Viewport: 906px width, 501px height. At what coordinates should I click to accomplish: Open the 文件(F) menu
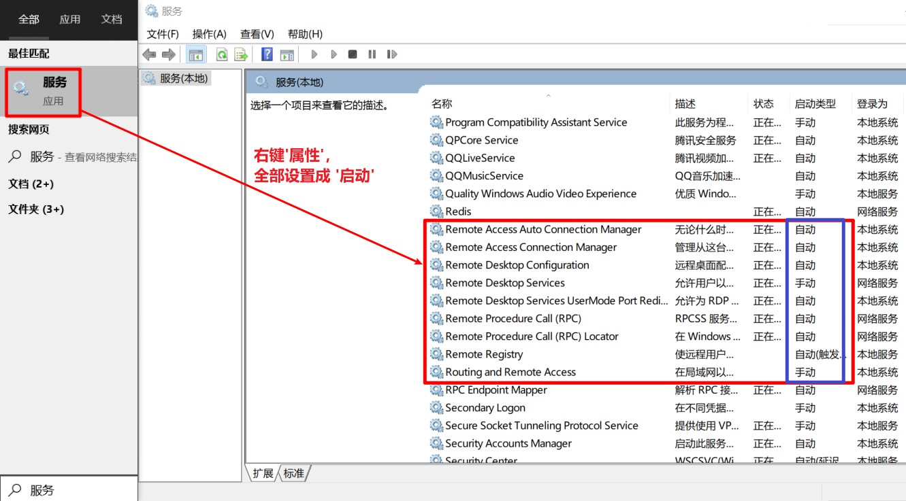click(x=163, y=34)
